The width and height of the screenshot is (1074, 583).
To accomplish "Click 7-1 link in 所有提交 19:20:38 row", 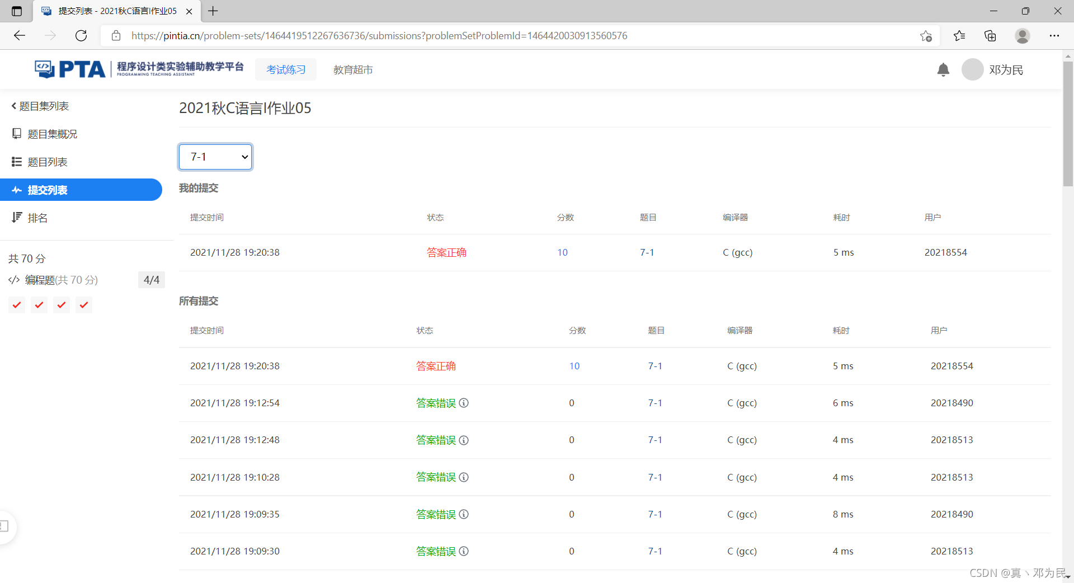I will pyautogui.click(x=655, y=366).
